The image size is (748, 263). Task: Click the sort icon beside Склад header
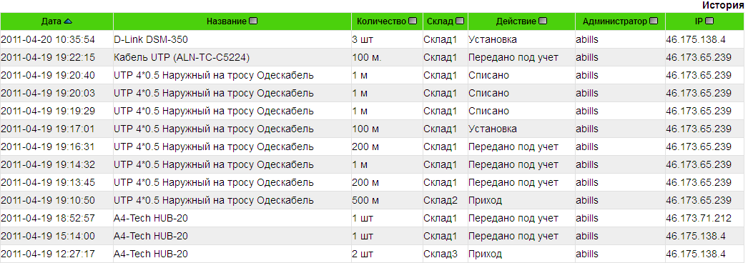click(x=460, y=21)
